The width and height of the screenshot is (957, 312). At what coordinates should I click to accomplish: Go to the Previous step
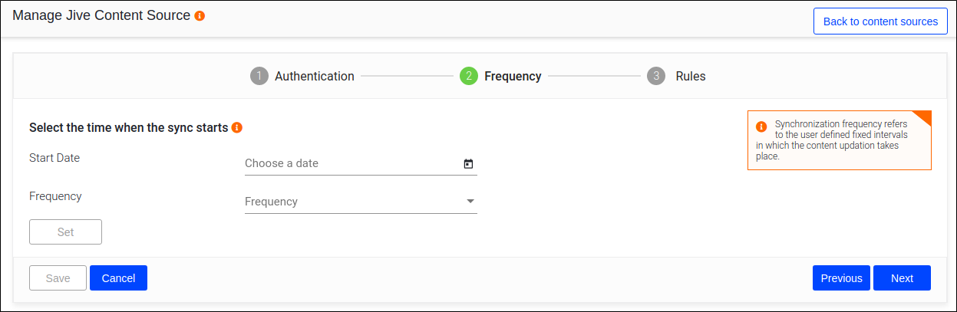click(x=841, y=278)
